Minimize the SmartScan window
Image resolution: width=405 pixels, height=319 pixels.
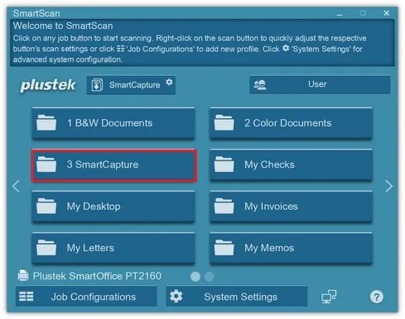pos(340,14)
